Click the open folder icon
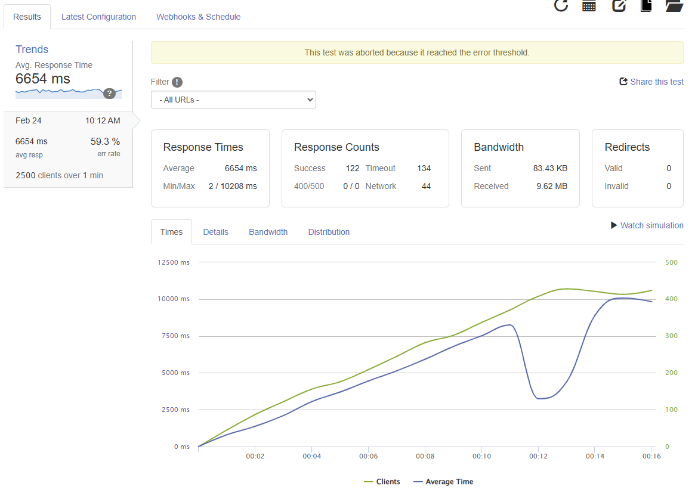This screenshot has width=698, height=499. (674, 6)
